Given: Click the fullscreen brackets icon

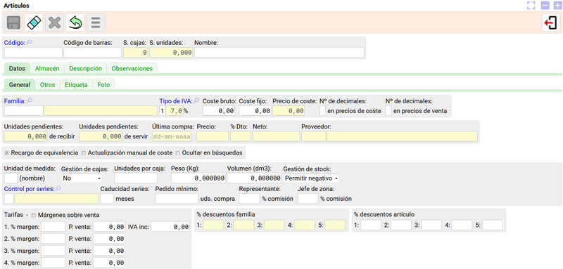Looking at the screenshot, I should [531, 6].
